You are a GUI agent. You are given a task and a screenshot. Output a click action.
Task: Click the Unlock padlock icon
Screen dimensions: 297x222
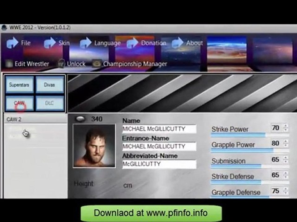(x=61, y=64)
